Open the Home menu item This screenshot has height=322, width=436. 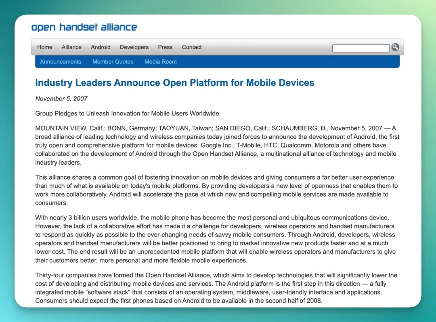click(45, 47)
